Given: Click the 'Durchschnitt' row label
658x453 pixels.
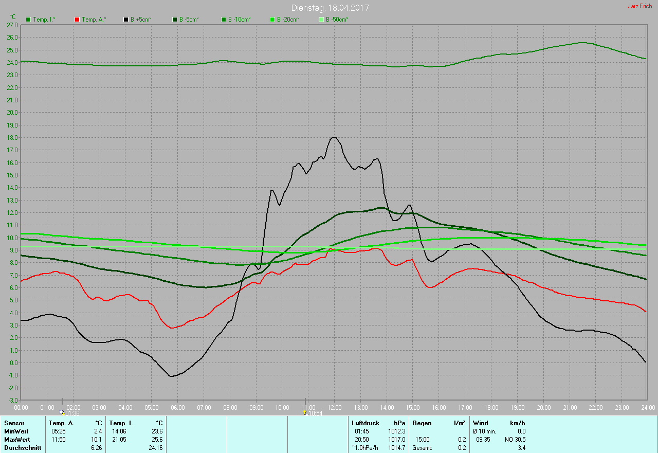Looking at the screenshot, I should (x=23, y=448).
